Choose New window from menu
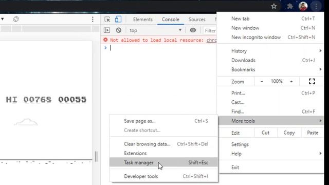This screenshot has height=185, width=329. (x=271, y=28)
